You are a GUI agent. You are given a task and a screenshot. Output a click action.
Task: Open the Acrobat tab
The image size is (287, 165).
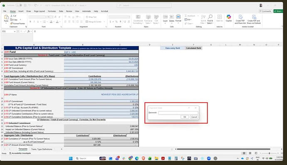tap(104, 11)
